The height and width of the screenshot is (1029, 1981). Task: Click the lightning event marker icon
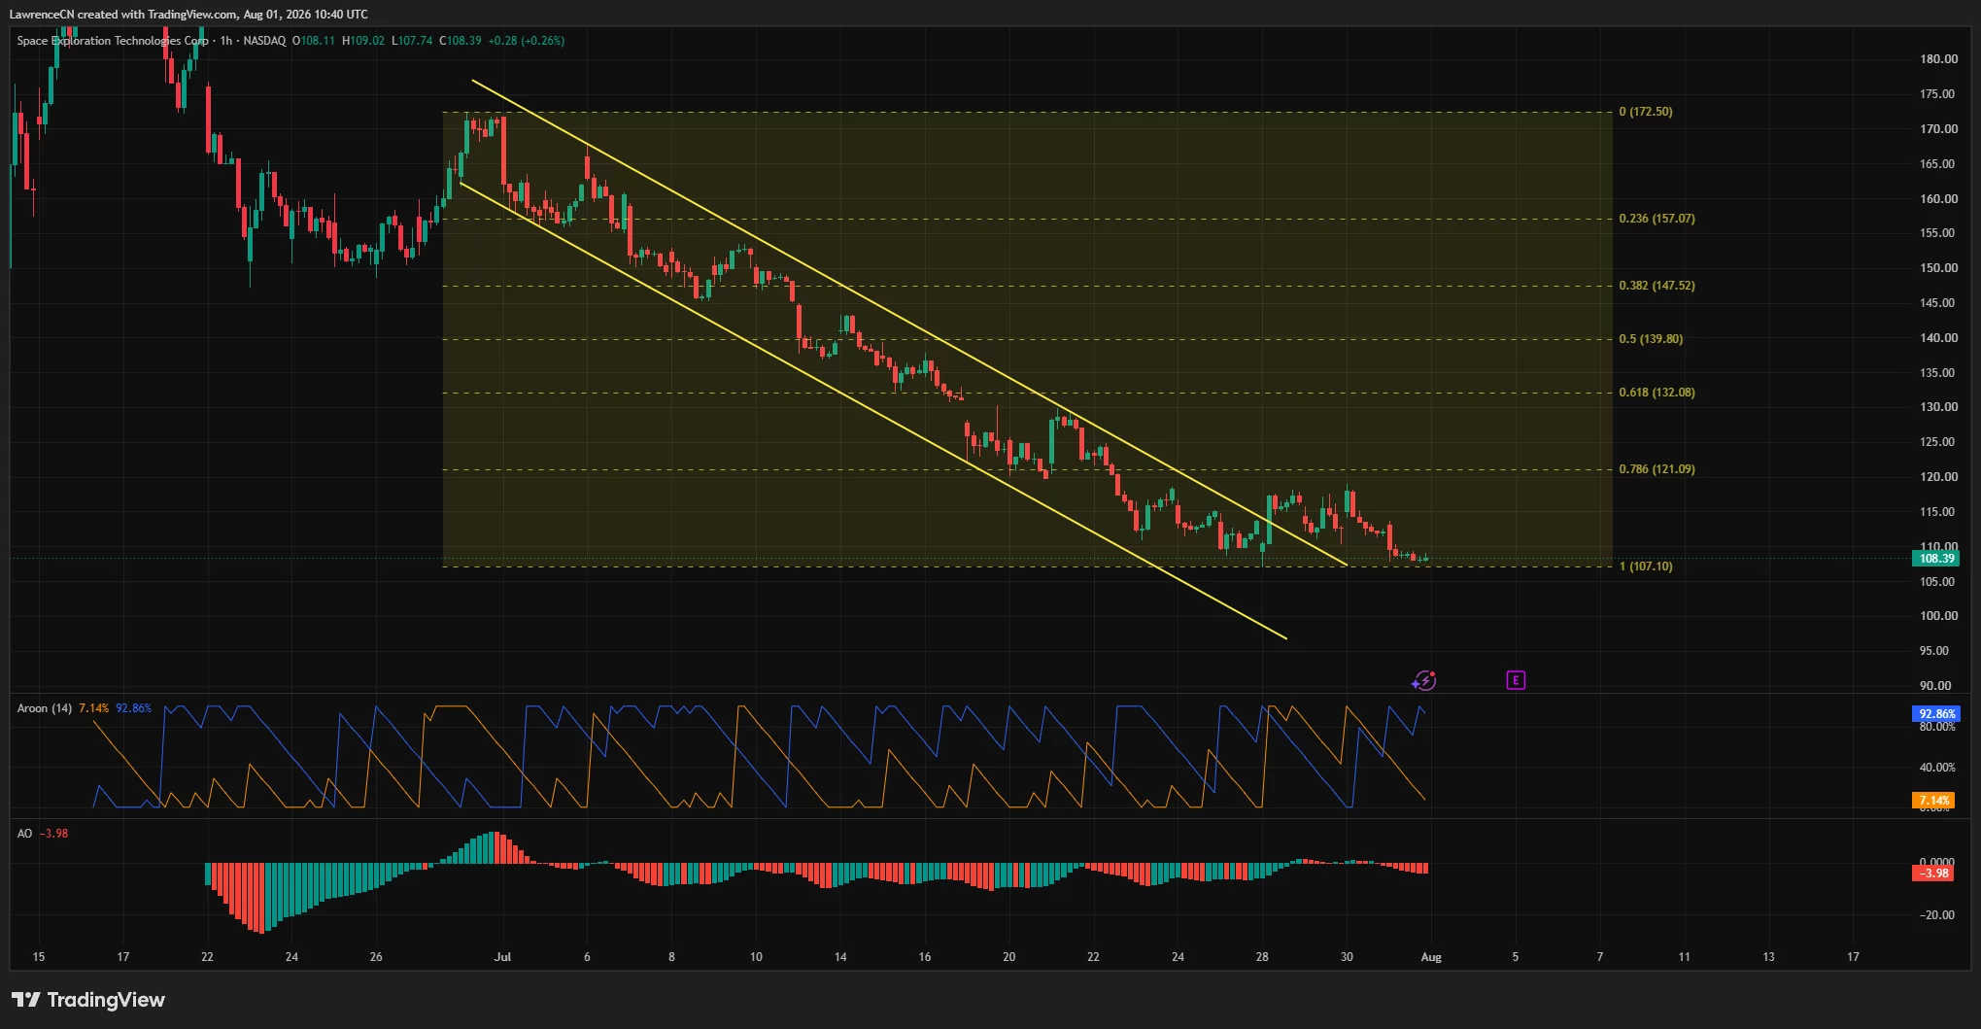1423,680
